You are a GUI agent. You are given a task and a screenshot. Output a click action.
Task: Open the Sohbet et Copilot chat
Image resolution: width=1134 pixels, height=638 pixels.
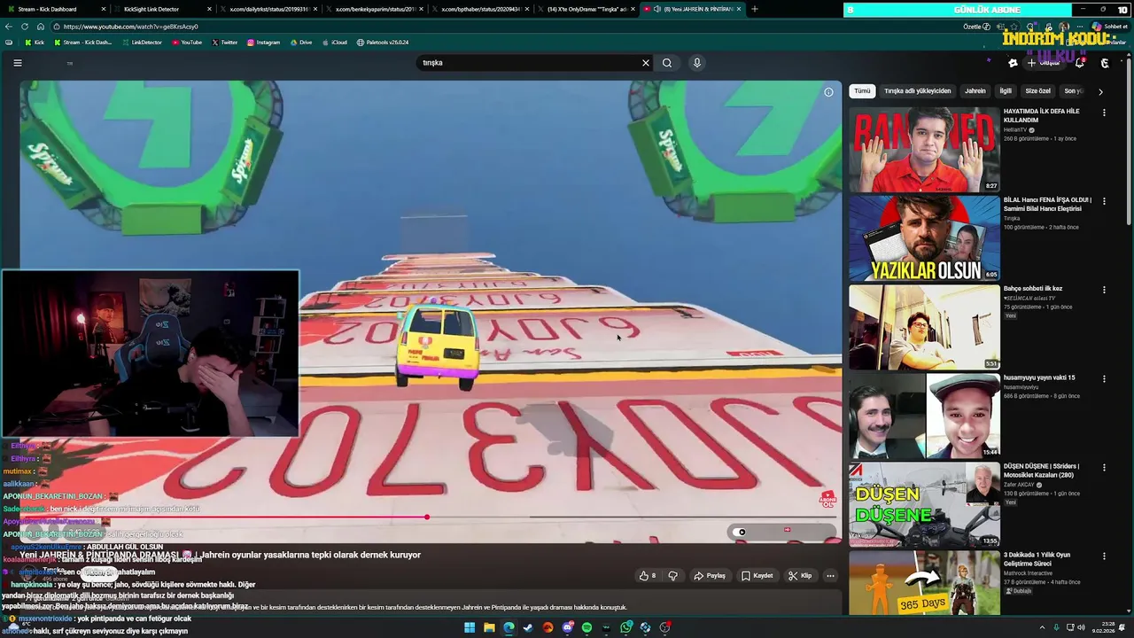coord(1110,27)
